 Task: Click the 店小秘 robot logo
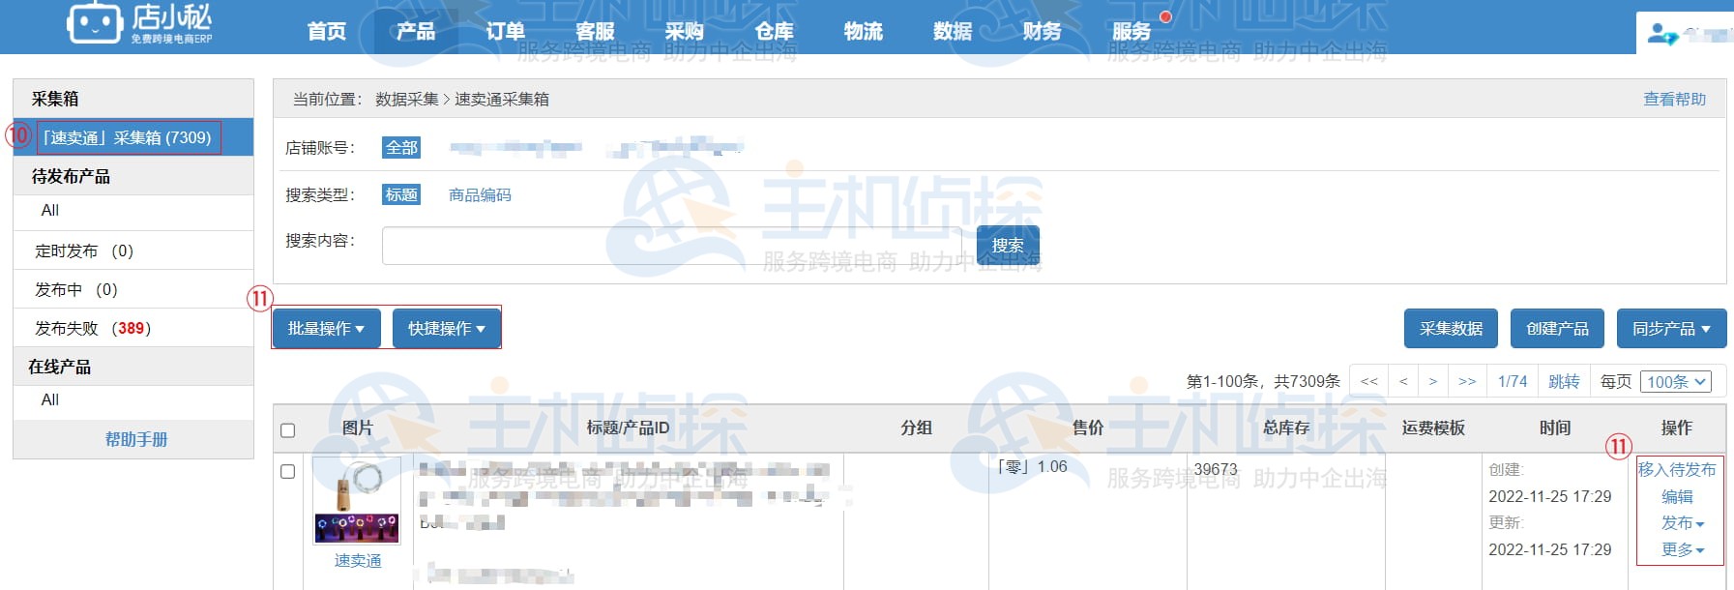pos(139,23)
